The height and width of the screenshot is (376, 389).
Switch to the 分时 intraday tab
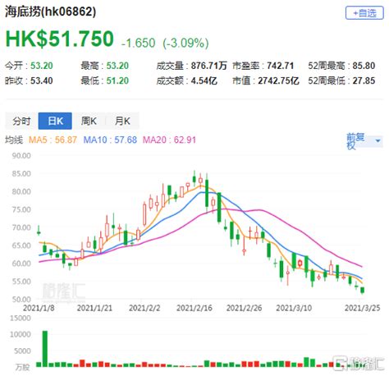21,121
